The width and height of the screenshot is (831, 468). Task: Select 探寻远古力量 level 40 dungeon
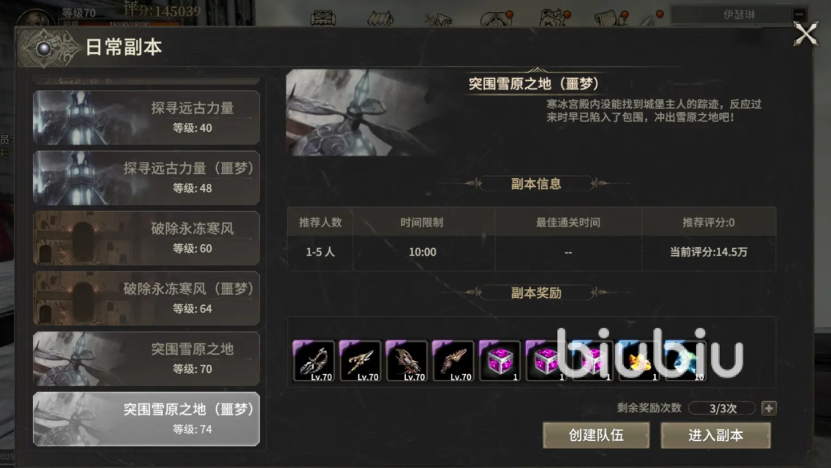coord(146,117)
